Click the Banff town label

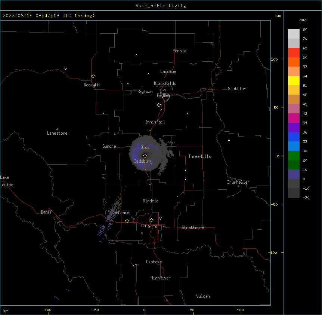coord(46,212)
